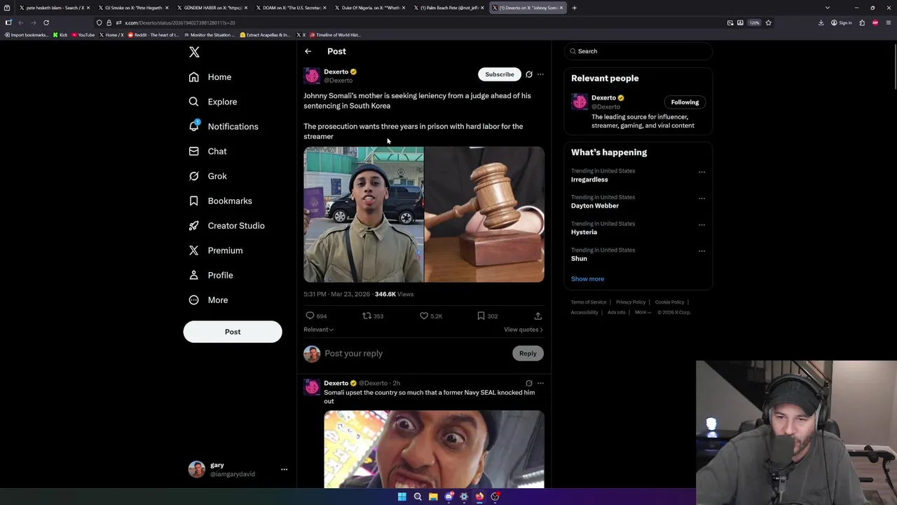Open the Dayton Webber trending topic

[595, 206]
